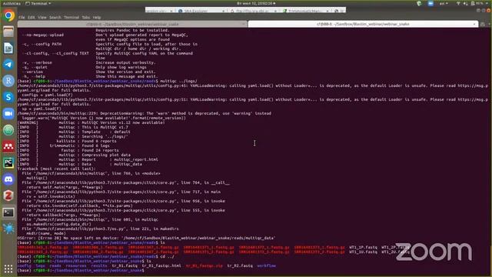The width and height of the screenshot is (492, 277).
Task: Open the green round app in the dock
Action: (x=8, y=130)
